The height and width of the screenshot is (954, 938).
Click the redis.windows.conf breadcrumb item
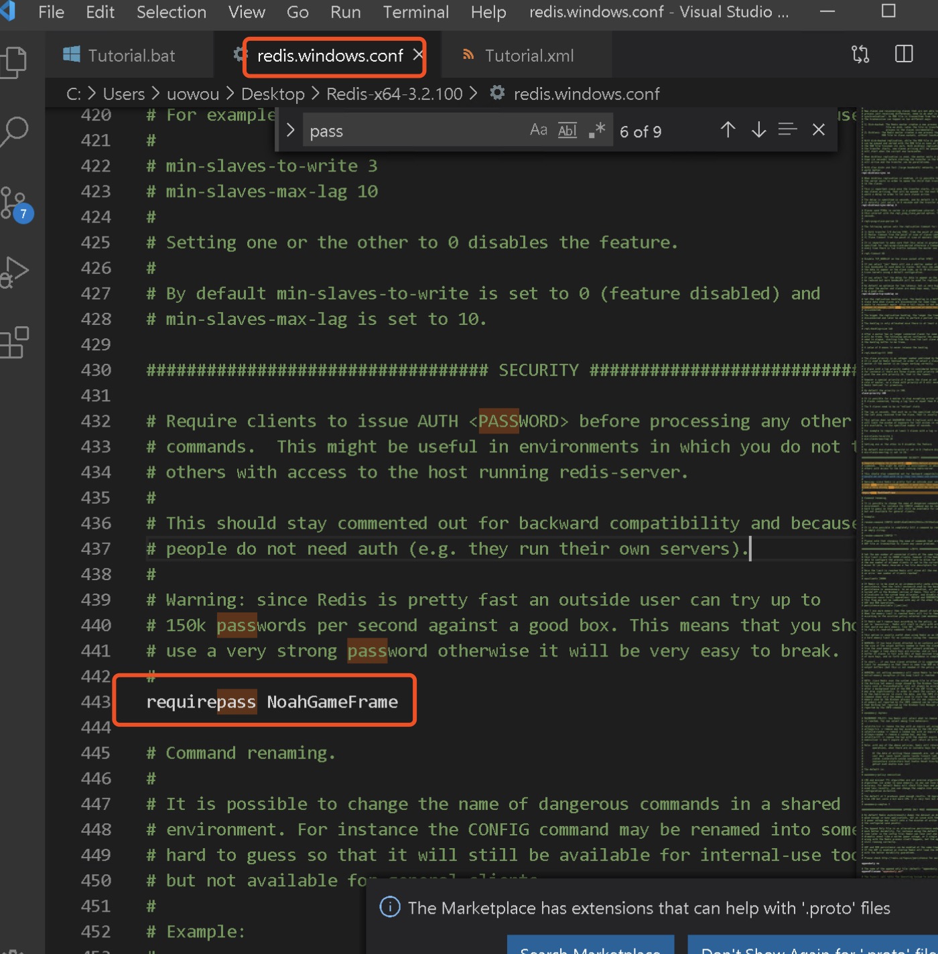(586, 94)
